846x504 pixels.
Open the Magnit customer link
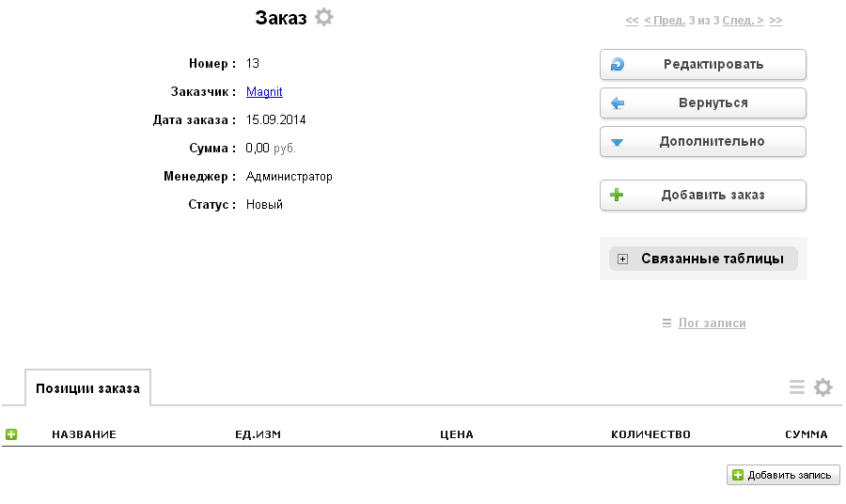(x=264, y=92)
